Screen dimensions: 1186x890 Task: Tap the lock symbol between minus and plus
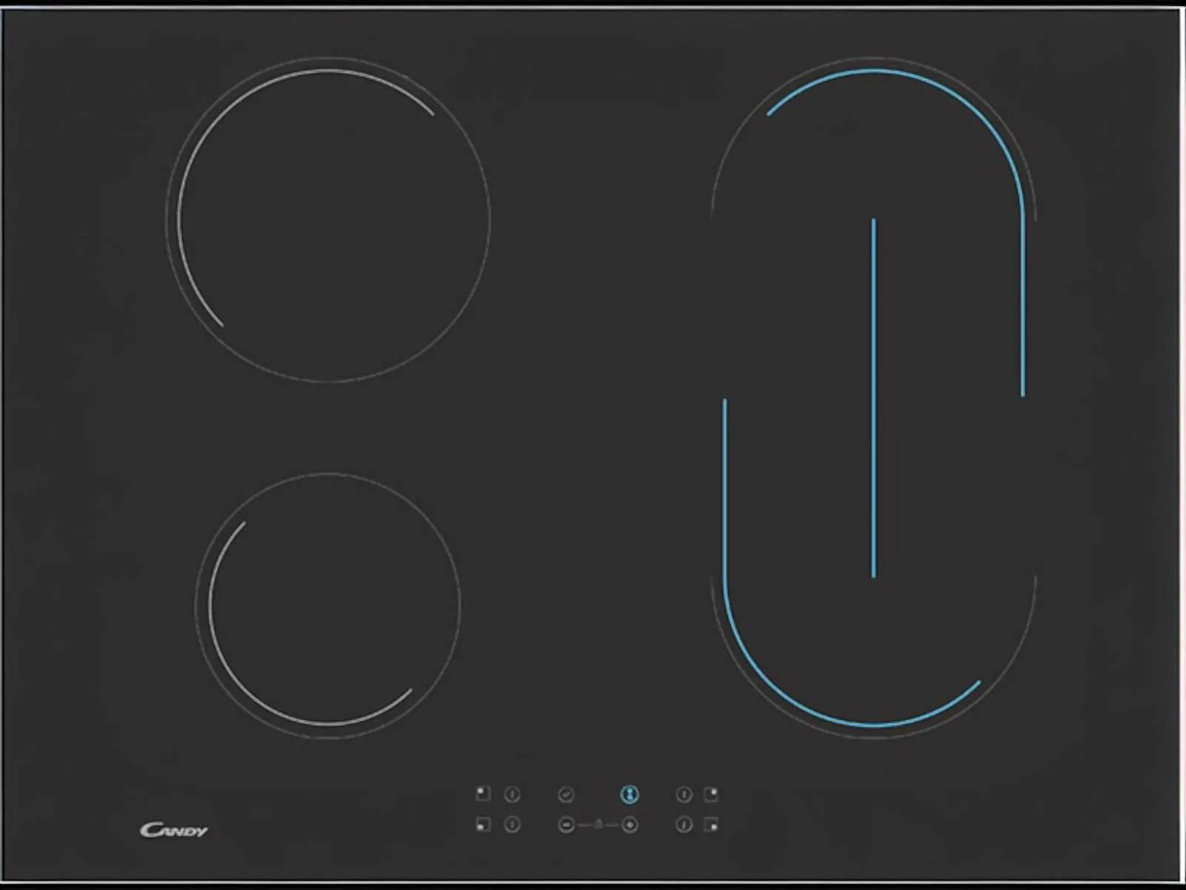point(598,825)
